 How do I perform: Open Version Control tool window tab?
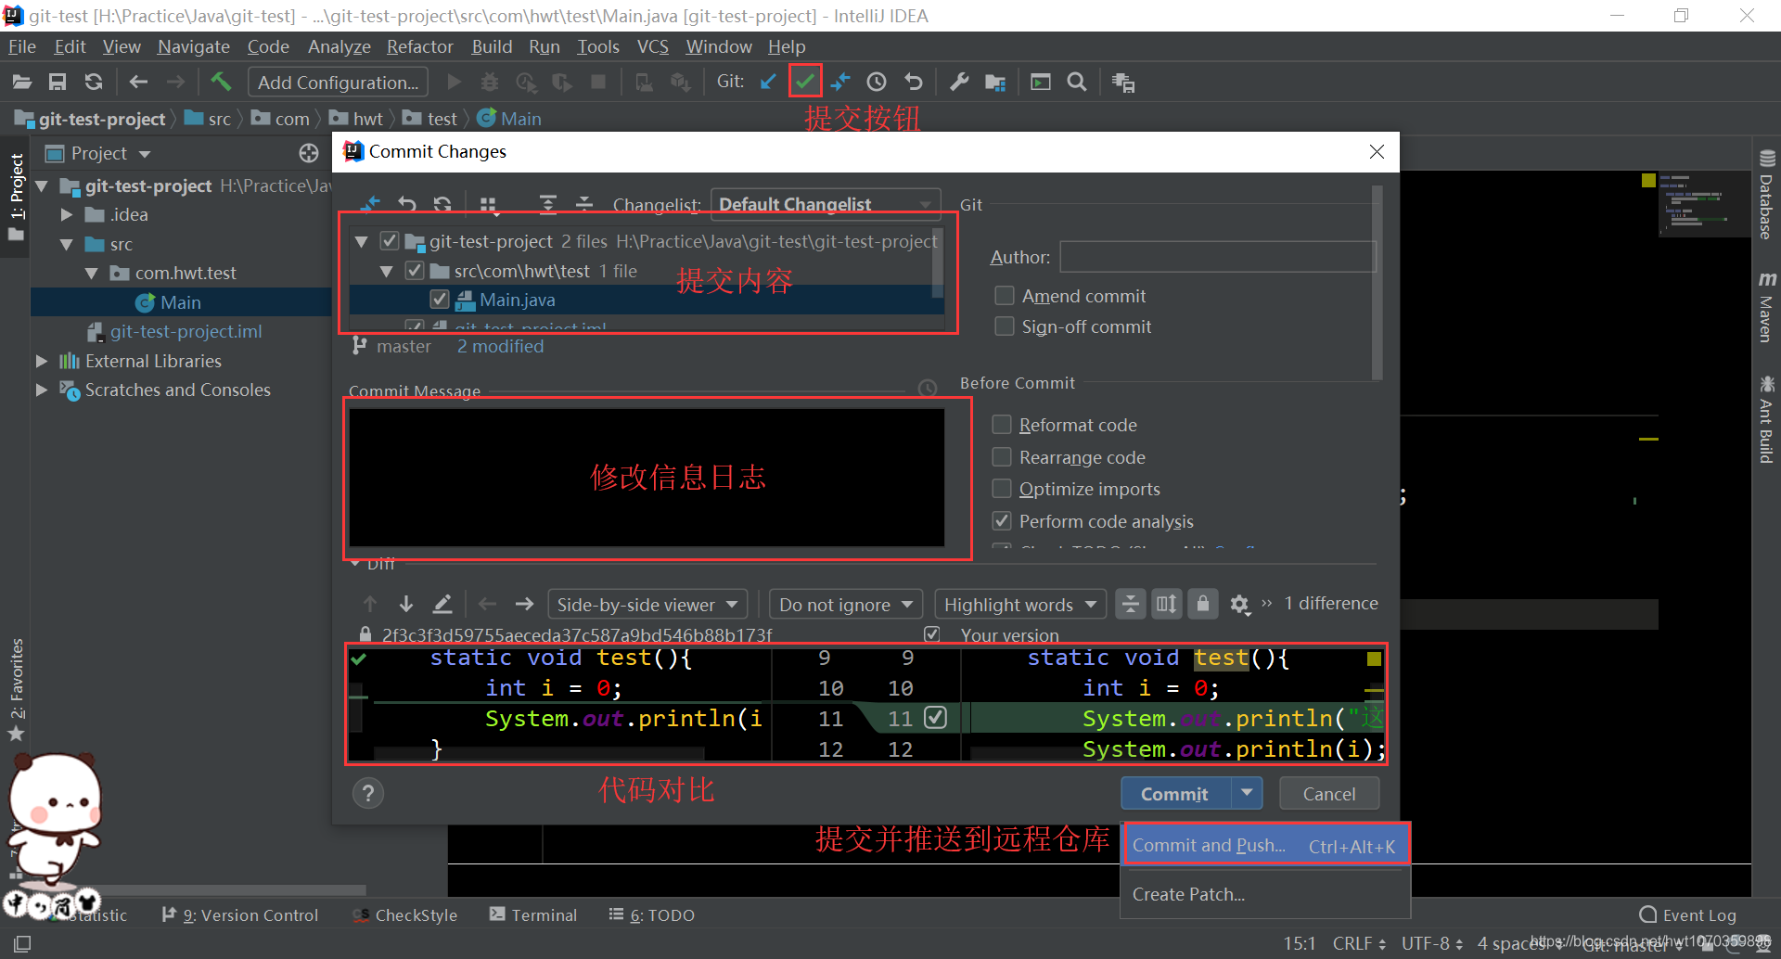(239, 915)
